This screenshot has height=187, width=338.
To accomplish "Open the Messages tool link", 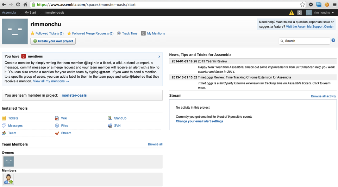I will [x=15, y=126].
